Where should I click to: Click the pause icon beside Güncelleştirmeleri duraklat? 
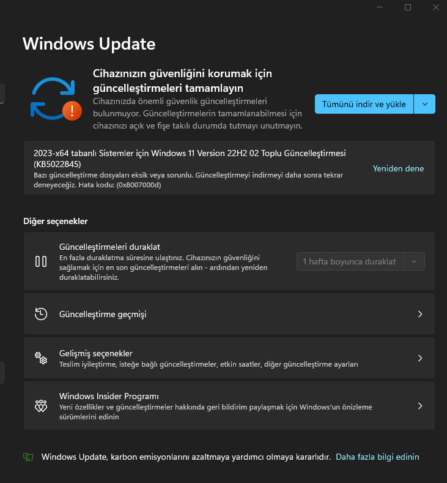41,261
